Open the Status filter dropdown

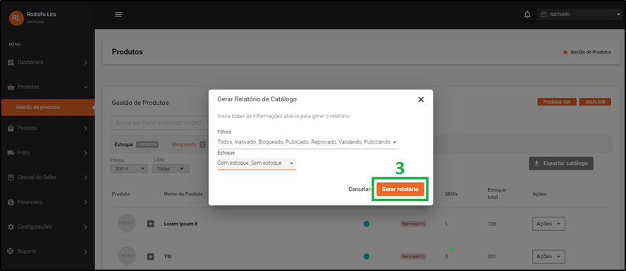[129, 168]
